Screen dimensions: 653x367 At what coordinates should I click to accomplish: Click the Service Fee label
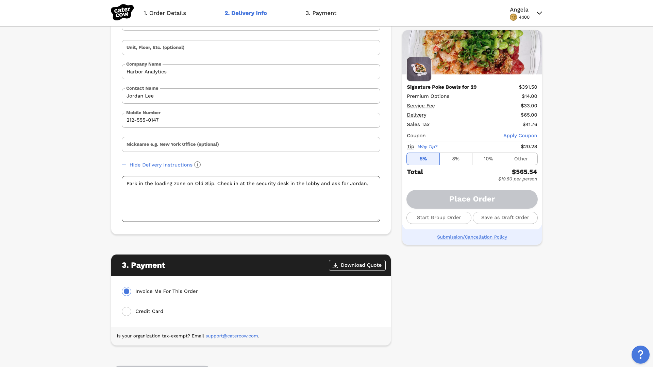coord(421,106)
